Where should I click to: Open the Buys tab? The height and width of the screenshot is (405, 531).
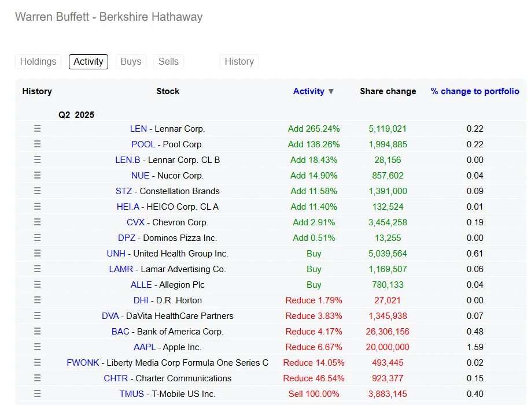(x=131, y=62)
